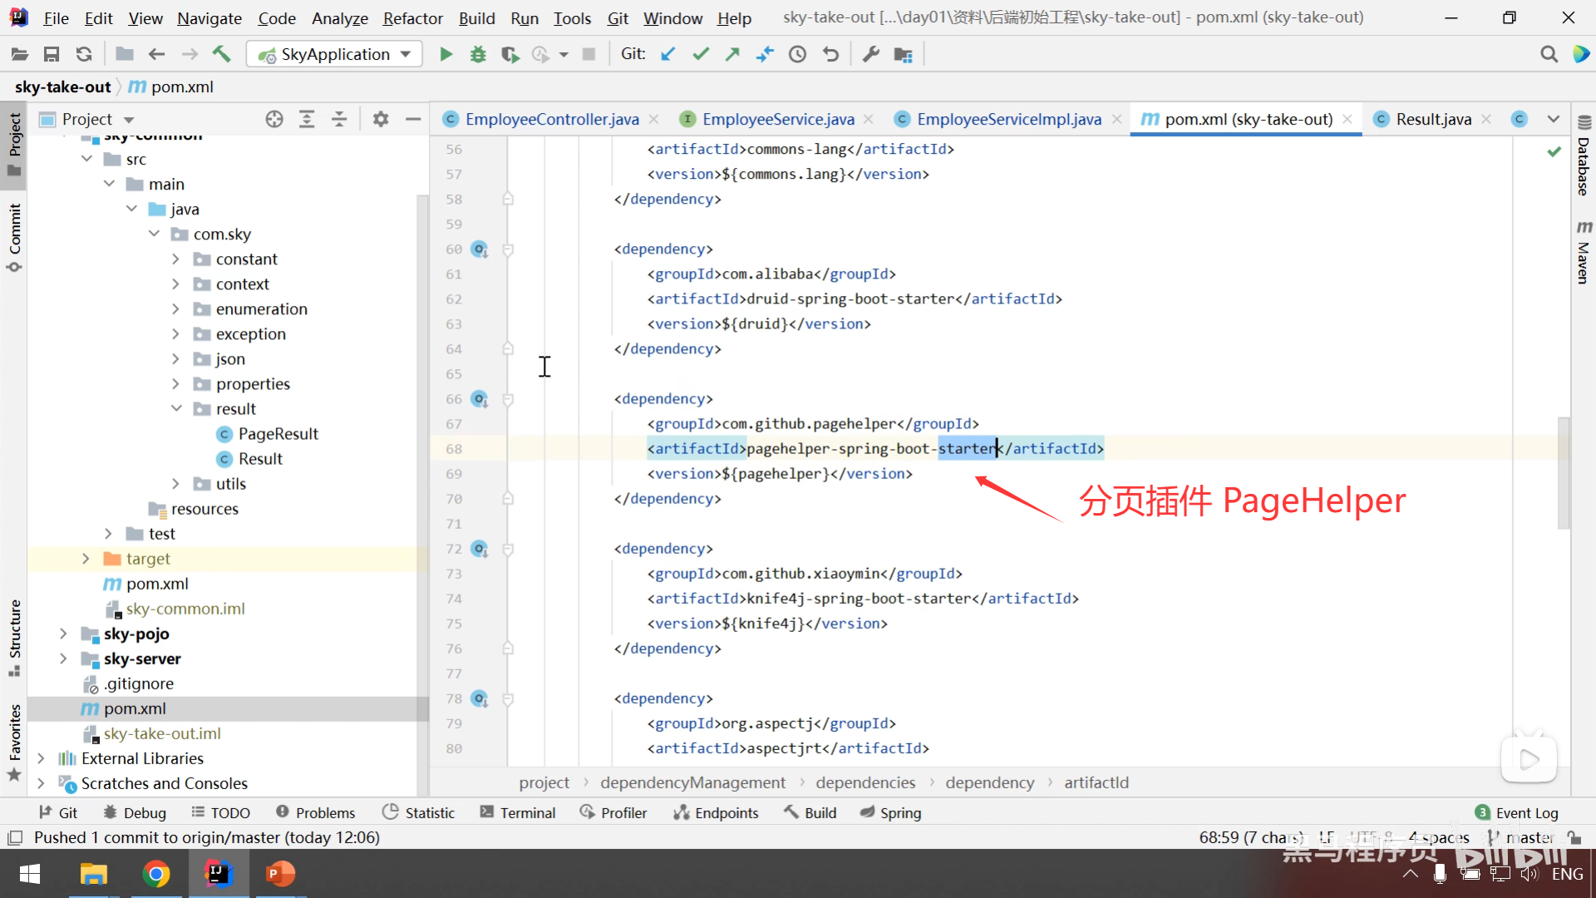Expand the target folder

pos(86,559)
